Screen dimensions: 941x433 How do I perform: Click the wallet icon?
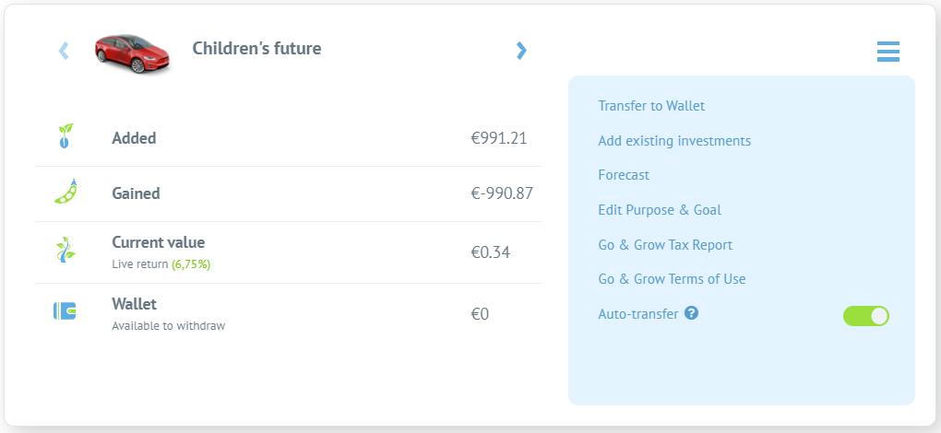pyautogui.click(x=65, y=310)
